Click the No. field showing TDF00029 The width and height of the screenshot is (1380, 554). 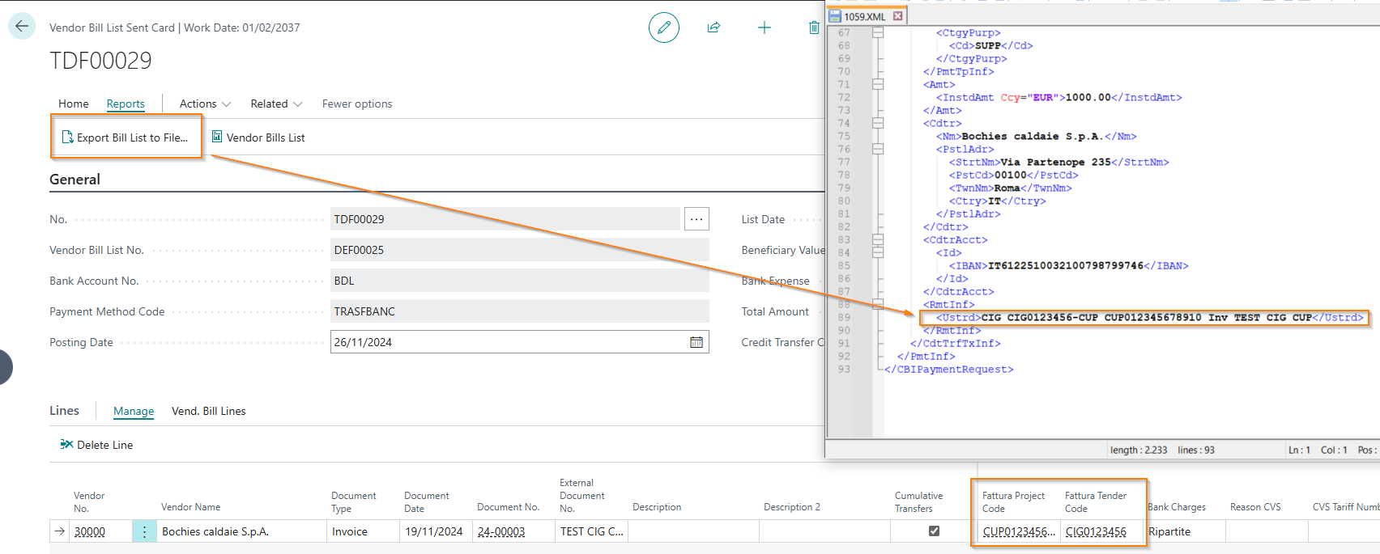pyautogui.click(x=505, y=219)
